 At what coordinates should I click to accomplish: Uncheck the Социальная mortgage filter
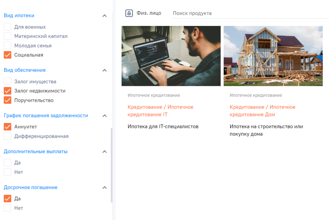pos(8,55)
